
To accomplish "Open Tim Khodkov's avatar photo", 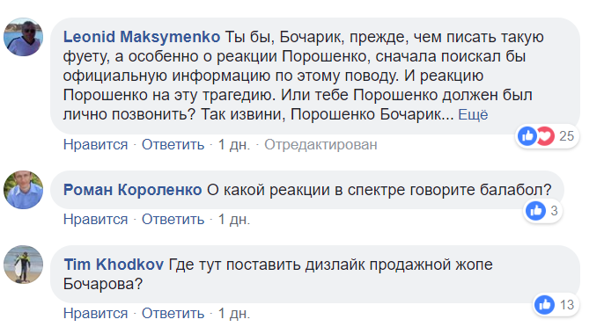I will (x=23, y=265).
